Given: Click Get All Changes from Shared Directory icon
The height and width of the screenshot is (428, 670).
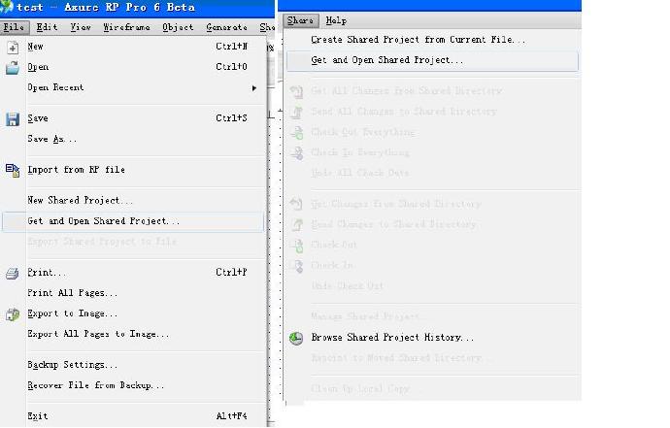Looking at the screenshot, I should tap(296, 91).
